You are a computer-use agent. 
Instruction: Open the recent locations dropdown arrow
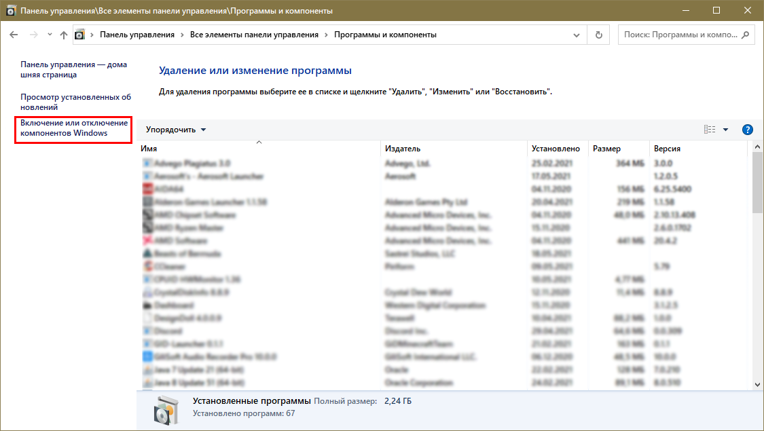[48, 35]
